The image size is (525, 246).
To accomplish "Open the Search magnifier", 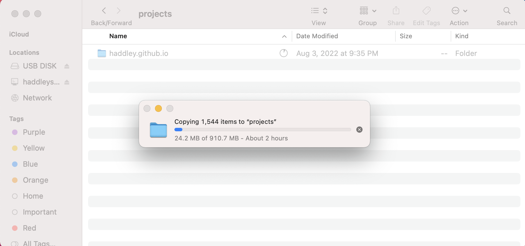I will [x=507, y=11].
